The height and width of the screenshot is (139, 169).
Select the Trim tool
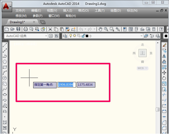point(164,95)
